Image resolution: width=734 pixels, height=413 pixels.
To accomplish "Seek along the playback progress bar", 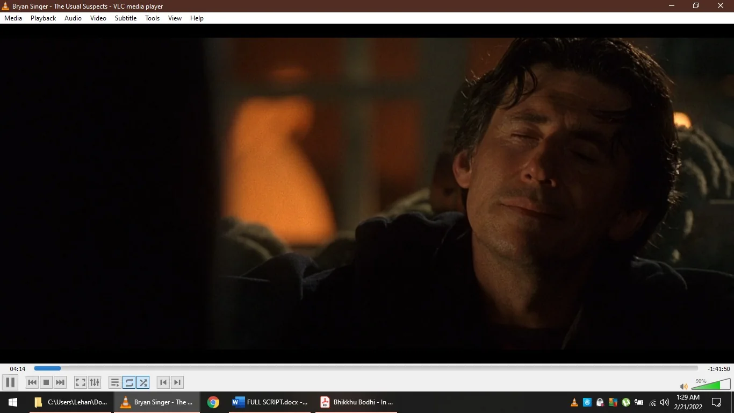I will 366,368.
